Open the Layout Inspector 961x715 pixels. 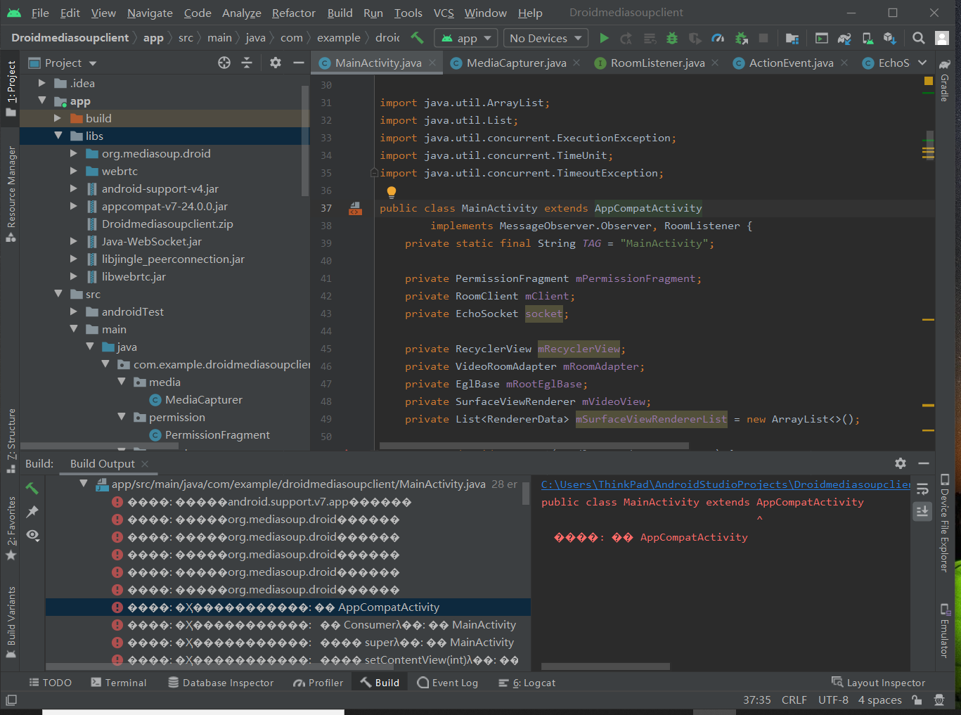click(x=878, y=683)
